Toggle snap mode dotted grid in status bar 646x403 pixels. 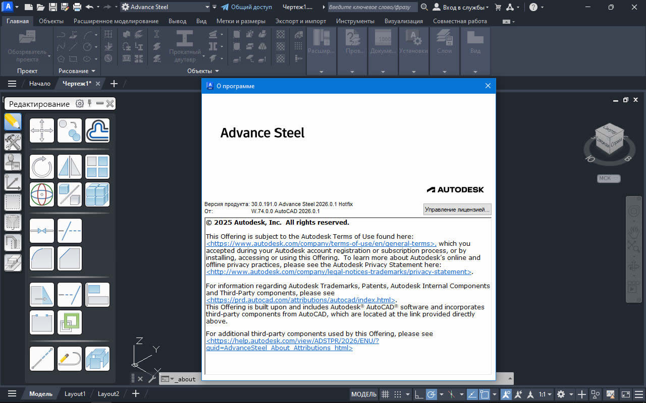tap(398, 394)
